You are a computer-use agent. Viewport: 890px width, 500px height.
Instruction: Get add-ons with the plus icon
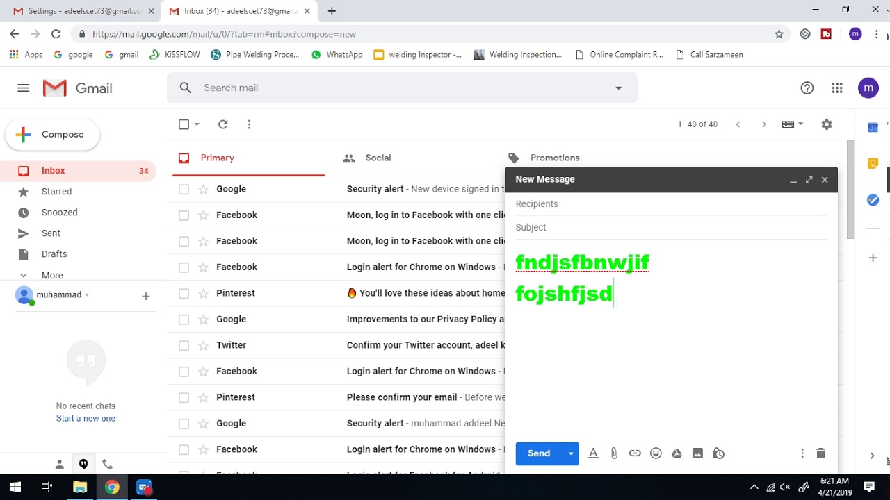pyautogui.click(x=873, y=258)
